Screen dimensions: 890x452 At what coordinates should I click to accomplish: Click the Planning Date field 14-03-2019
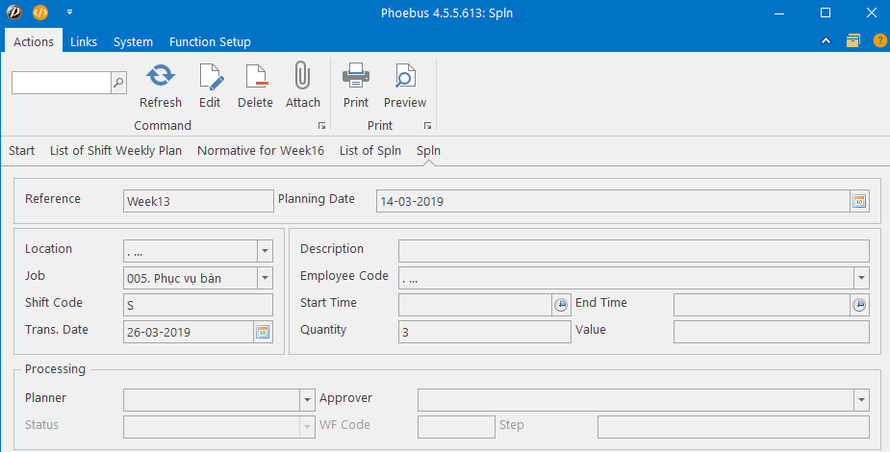[x=613, y=201]
